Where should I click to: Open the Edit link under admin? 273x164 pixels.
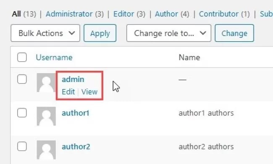tap(68, 92)
